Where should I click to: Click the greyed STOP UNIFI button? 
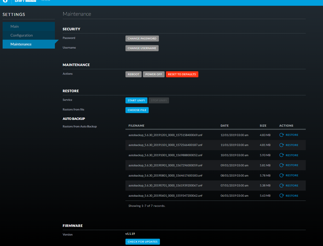(159, 100)
